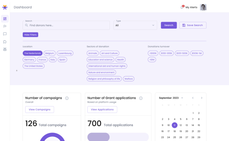Select Nature and environment sector chip
The height and width of the screenshot is (141, 229).
pos(101,73)
